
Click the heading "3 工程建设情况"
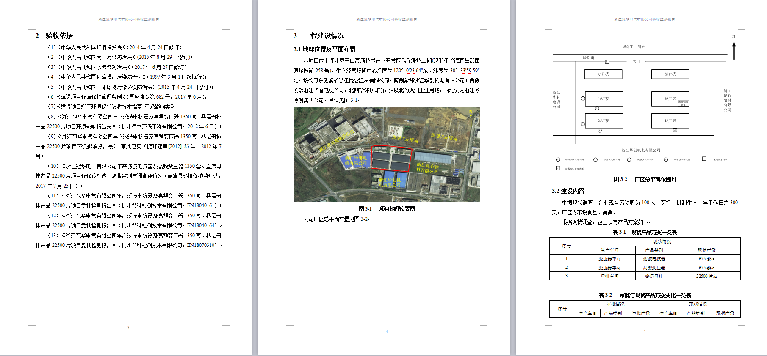tap(319, 36)
